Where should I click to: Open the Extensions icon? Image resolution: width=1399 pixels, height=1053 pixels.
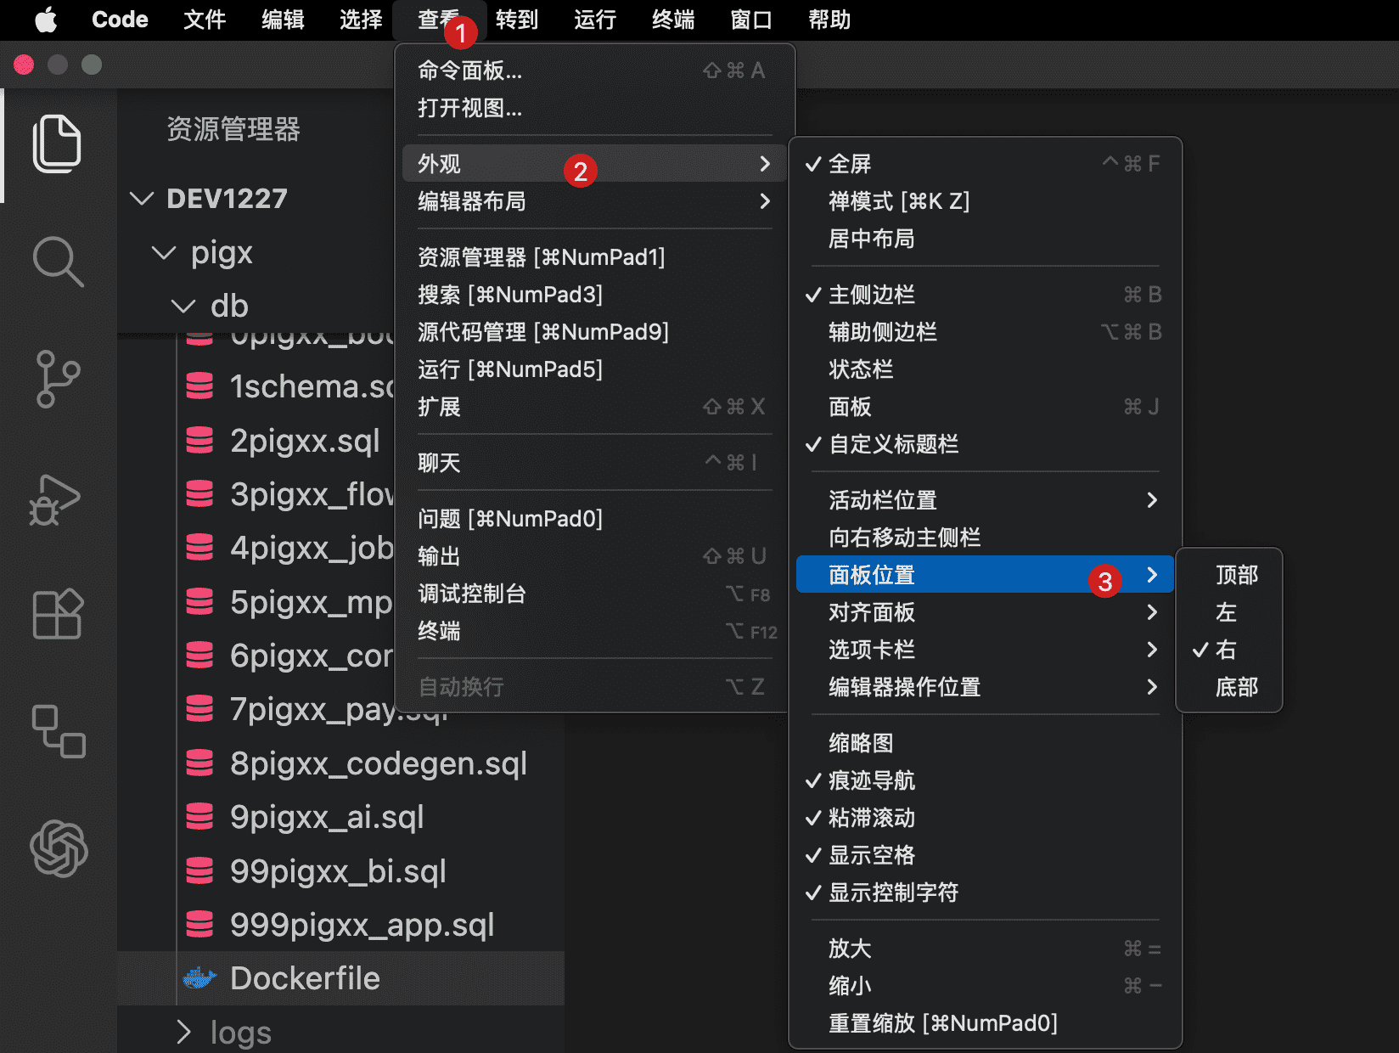(x=57, y=615)
